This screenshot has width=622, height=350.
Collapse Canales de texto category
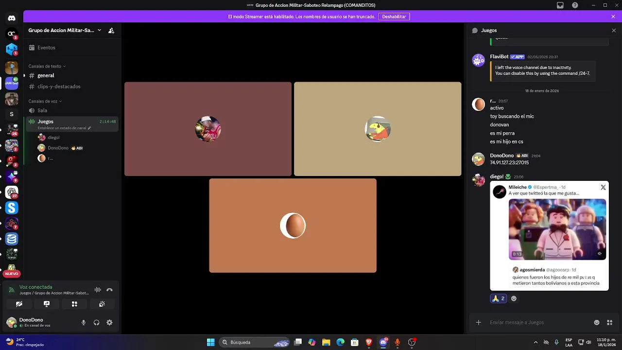[x=47, y=66]
